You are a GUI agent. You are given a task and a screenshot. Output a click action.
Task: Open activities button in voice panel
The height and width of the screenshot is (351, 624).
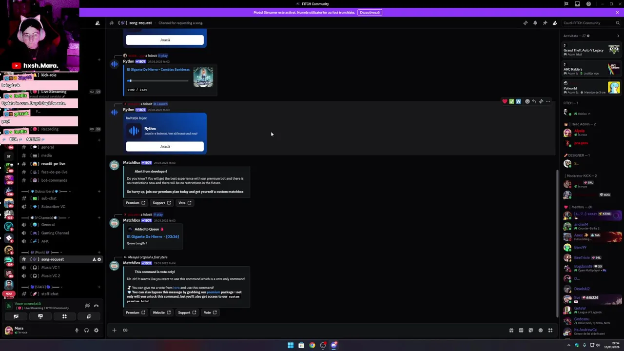pos(64,316)
